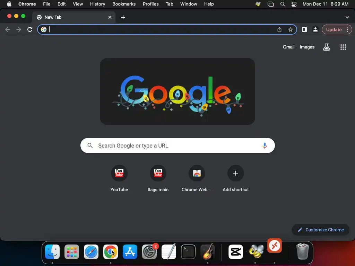Open App Store from the Dock
The image size is (355, 266).
point(130,252)
